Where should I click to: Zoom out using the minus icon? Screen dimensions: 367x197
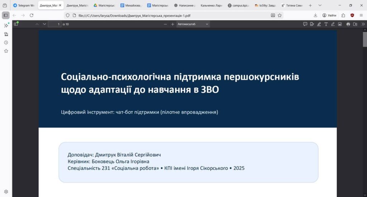(x=165, y=24)
